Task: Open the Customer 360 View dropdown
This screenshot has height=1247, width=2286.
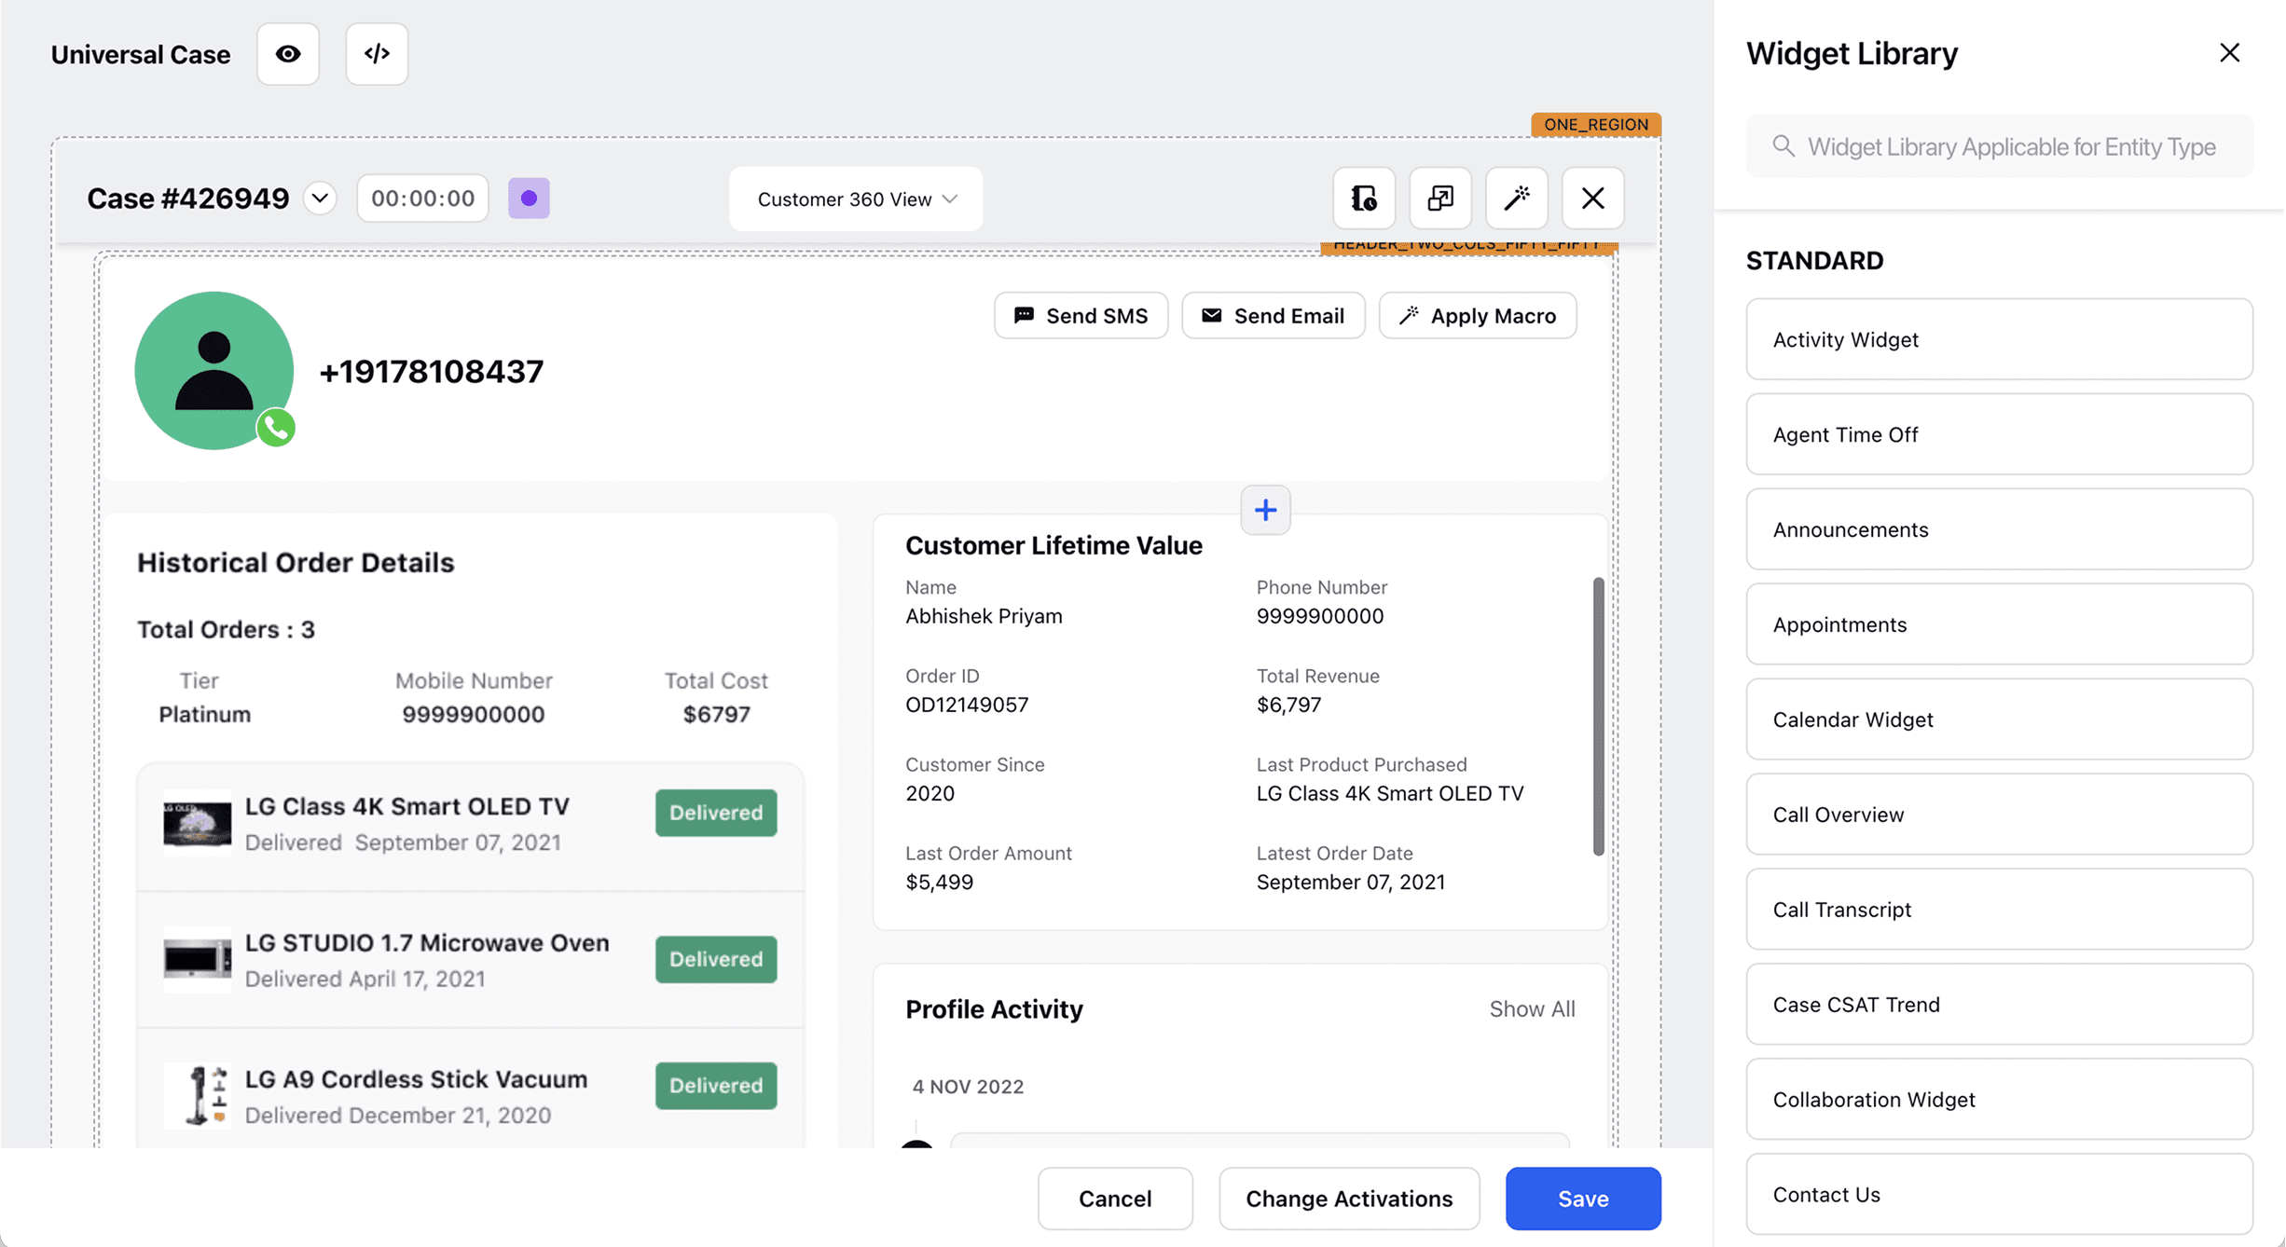Action: pyautogui.click(x=856, y=199)
